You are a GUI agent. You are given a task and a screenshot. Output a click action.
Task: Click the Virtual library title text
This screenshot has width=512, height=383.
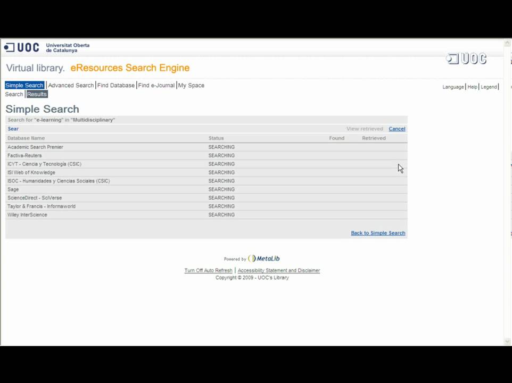pyautogui.click(x=35, y=68)
